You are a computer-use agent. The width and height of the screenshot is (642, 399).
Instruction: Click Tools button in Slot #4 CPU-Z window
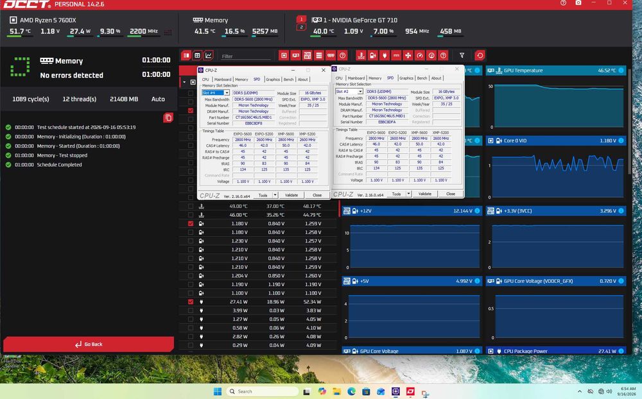(263, 195)
